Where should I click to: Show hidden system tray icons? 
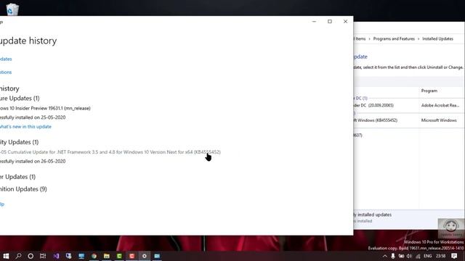(x=384, y=256)
